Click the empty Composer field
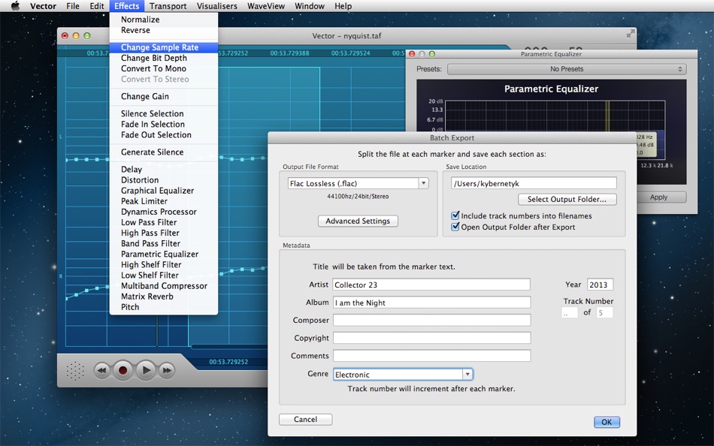The image size is (714, 446). 431,321
